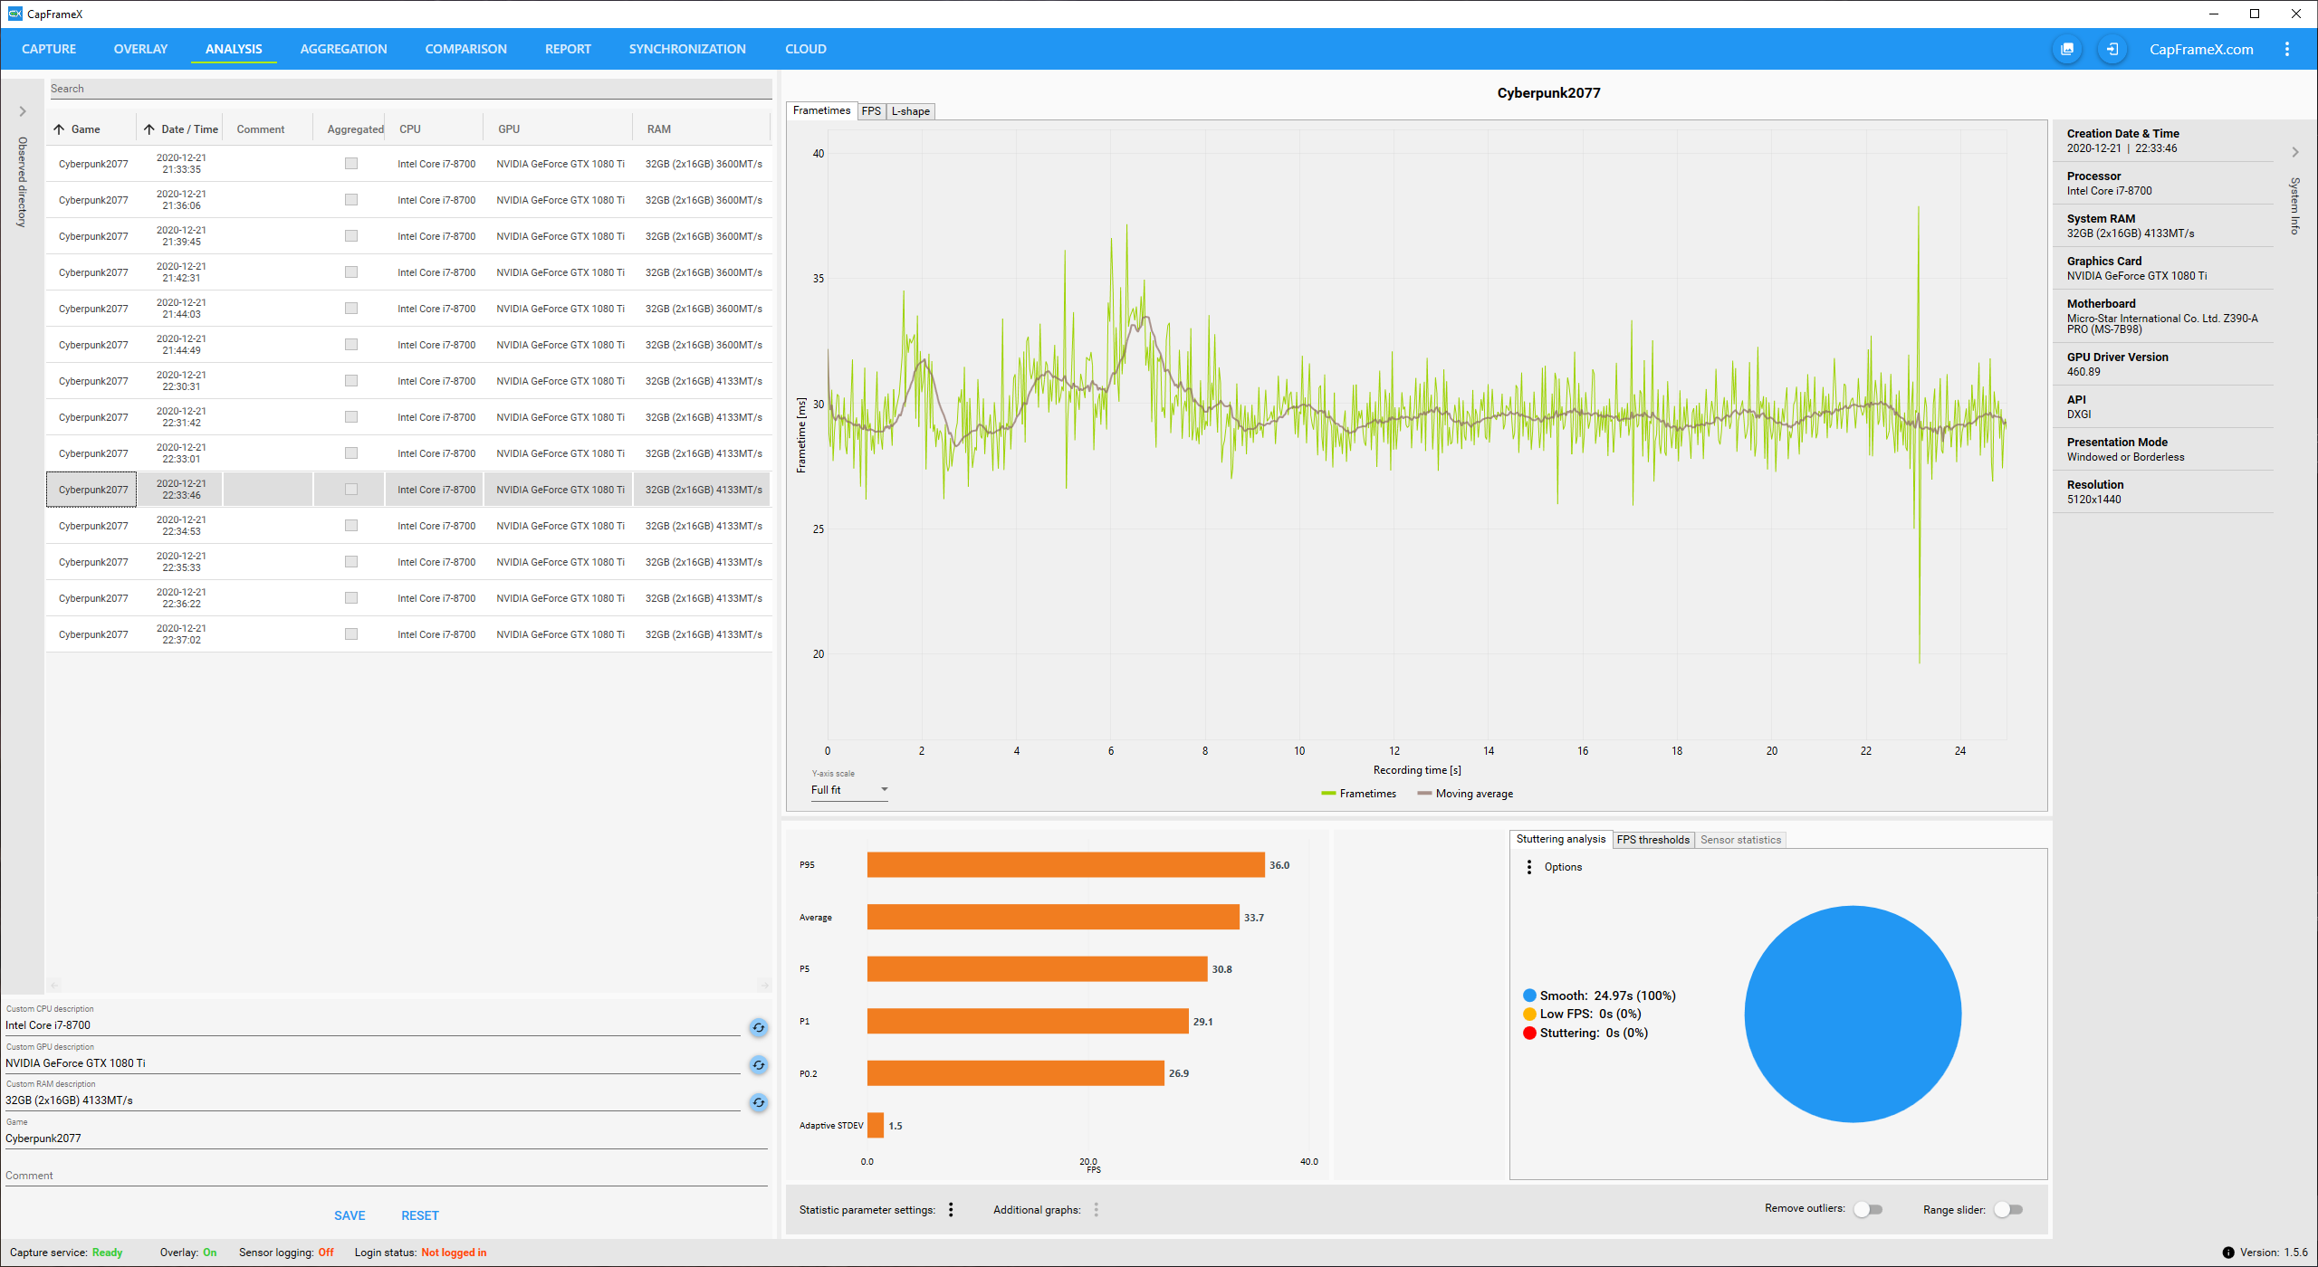Reset custom CPU description with refresh icon
This screenshot has height=1267, width=2318.
tap(759, 1027)
